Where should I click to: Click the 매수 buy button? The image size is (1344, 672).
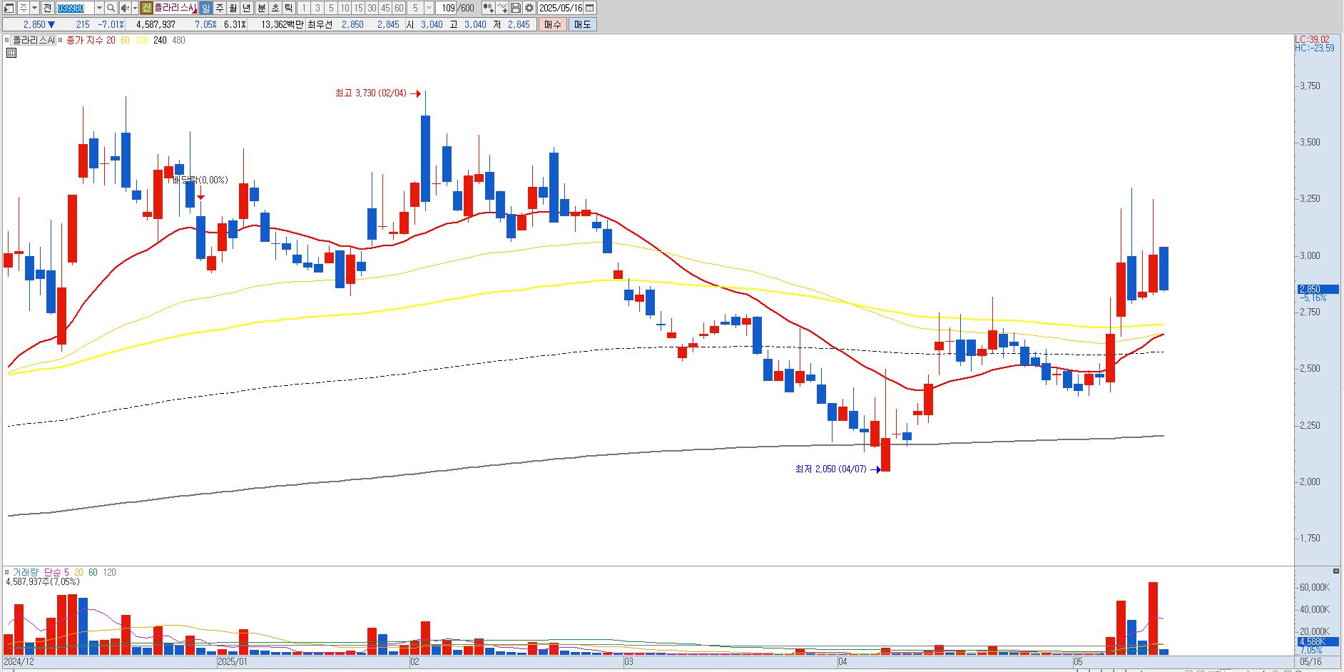[552, 24]
